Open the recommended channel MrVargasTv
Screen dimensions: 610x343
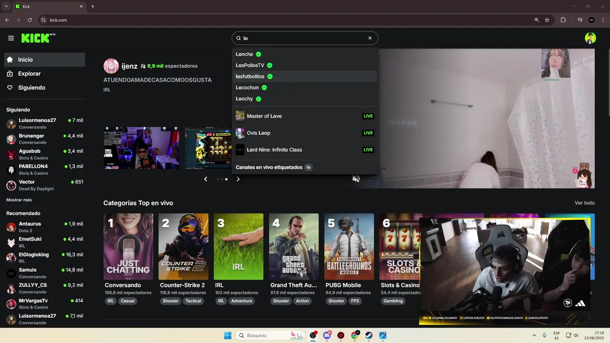45,303
